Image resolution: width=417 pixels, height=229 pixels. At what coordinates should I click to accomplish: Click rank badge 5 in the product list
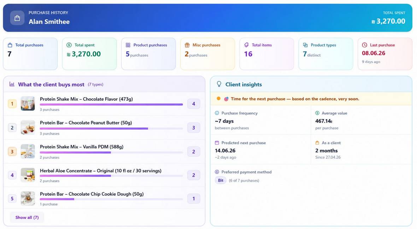[x=12, y=198]
